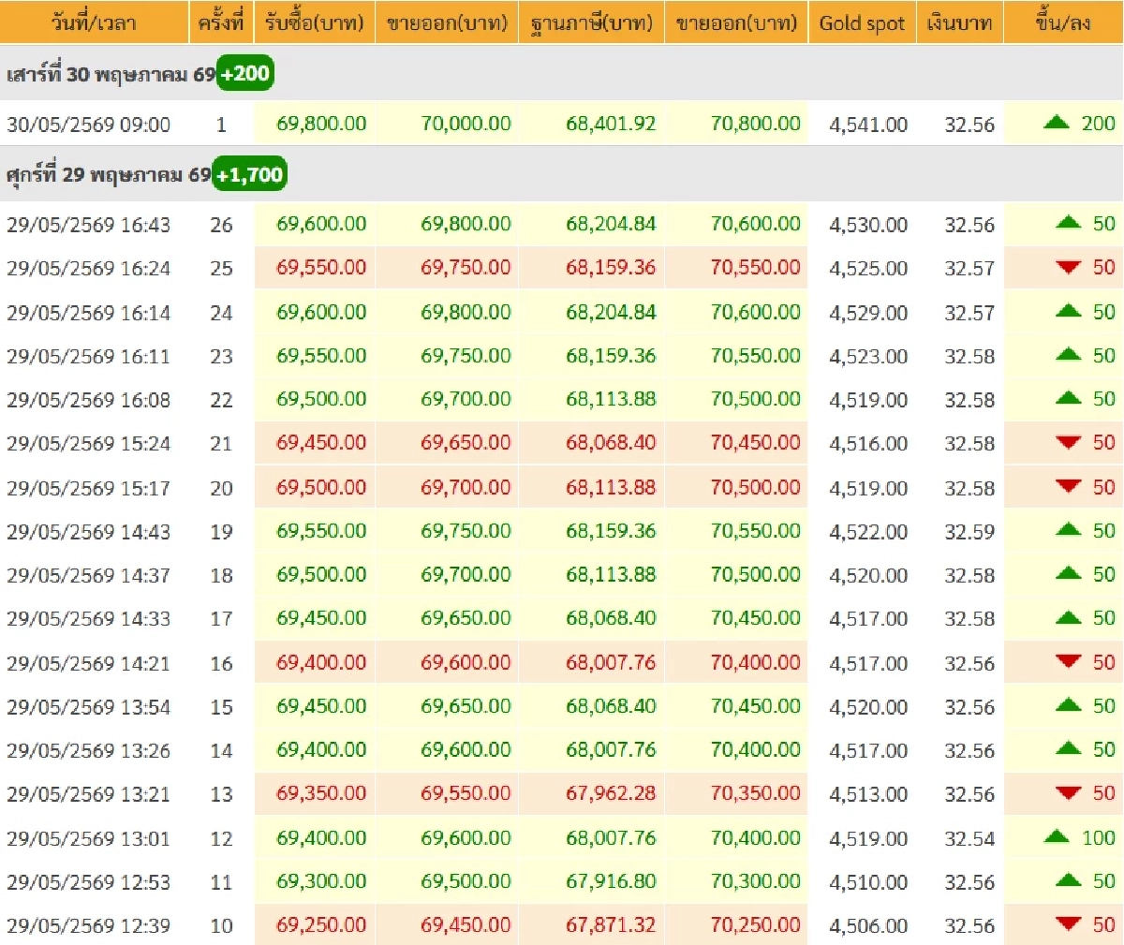Click the tax base value 68,401.92
Image resolution: width=1124 pixels, height=945 pixels.
pos(611,123)
